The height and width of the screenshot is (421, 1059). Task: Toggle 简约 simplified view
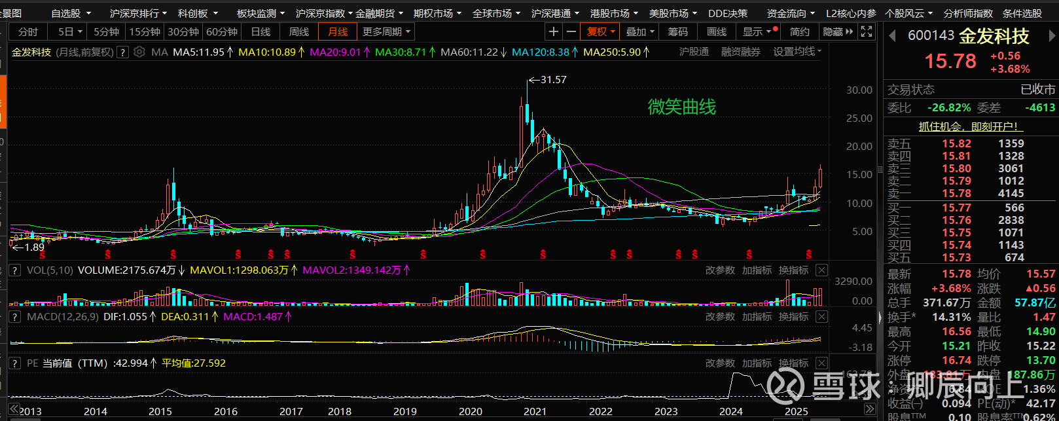[x=799, y=31]
